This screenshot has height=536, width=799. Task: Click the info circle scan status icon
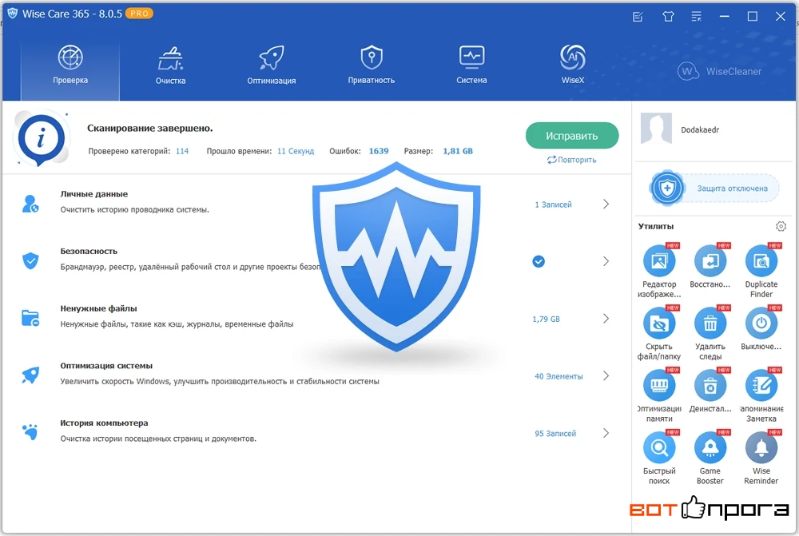(x=41, y=138)
